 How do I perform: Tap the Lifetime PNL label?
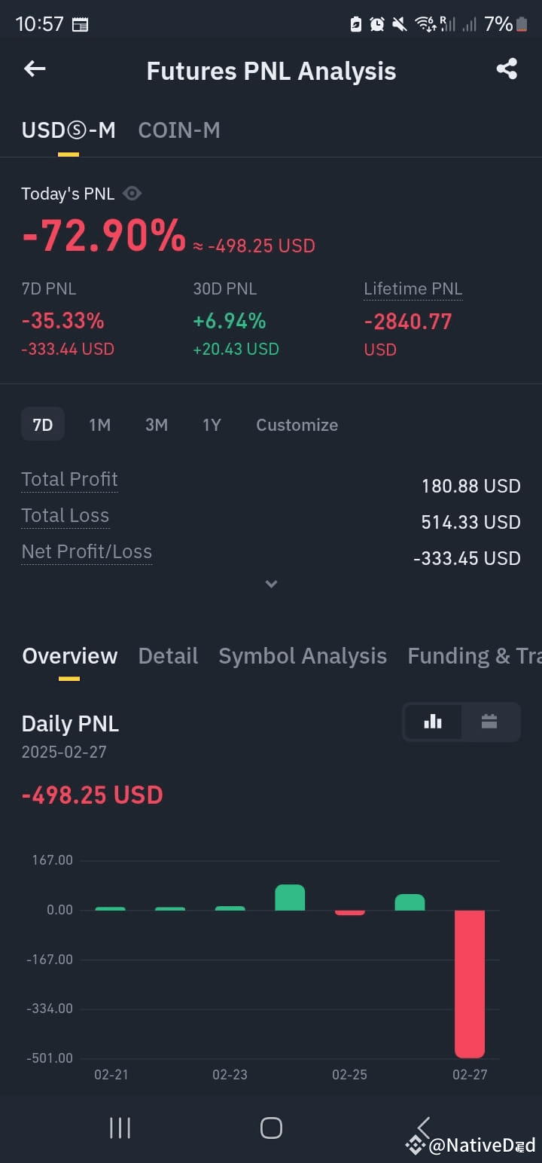[413, 289]
